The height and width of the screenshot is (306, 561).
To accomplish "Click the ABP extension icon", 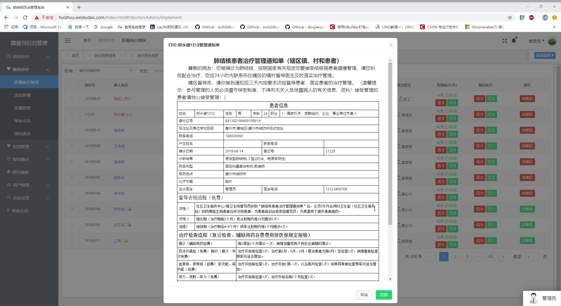I will [531, 18].
